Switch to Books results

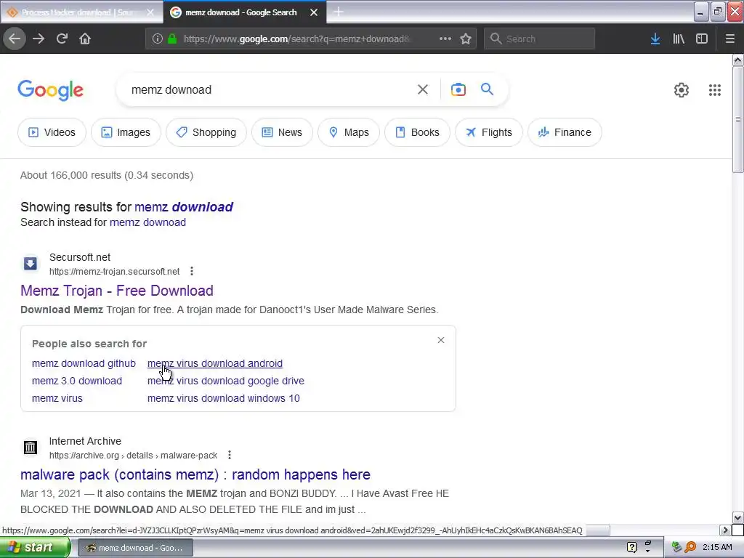(417, 132)
